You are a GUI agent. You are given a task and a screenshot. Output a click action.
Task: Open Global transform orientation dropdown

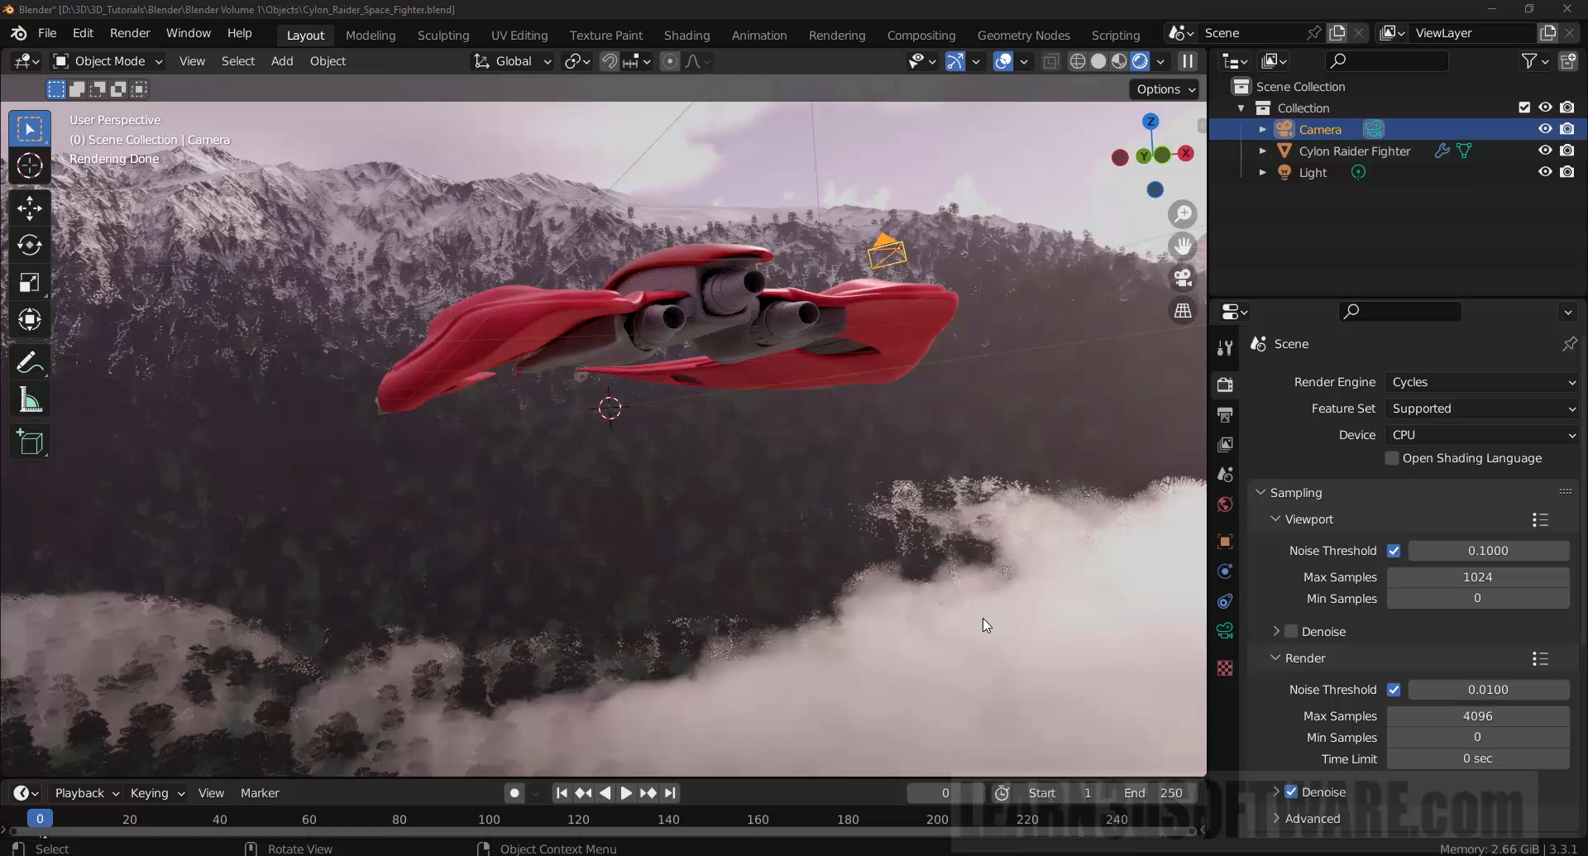(x=513, y=61)
